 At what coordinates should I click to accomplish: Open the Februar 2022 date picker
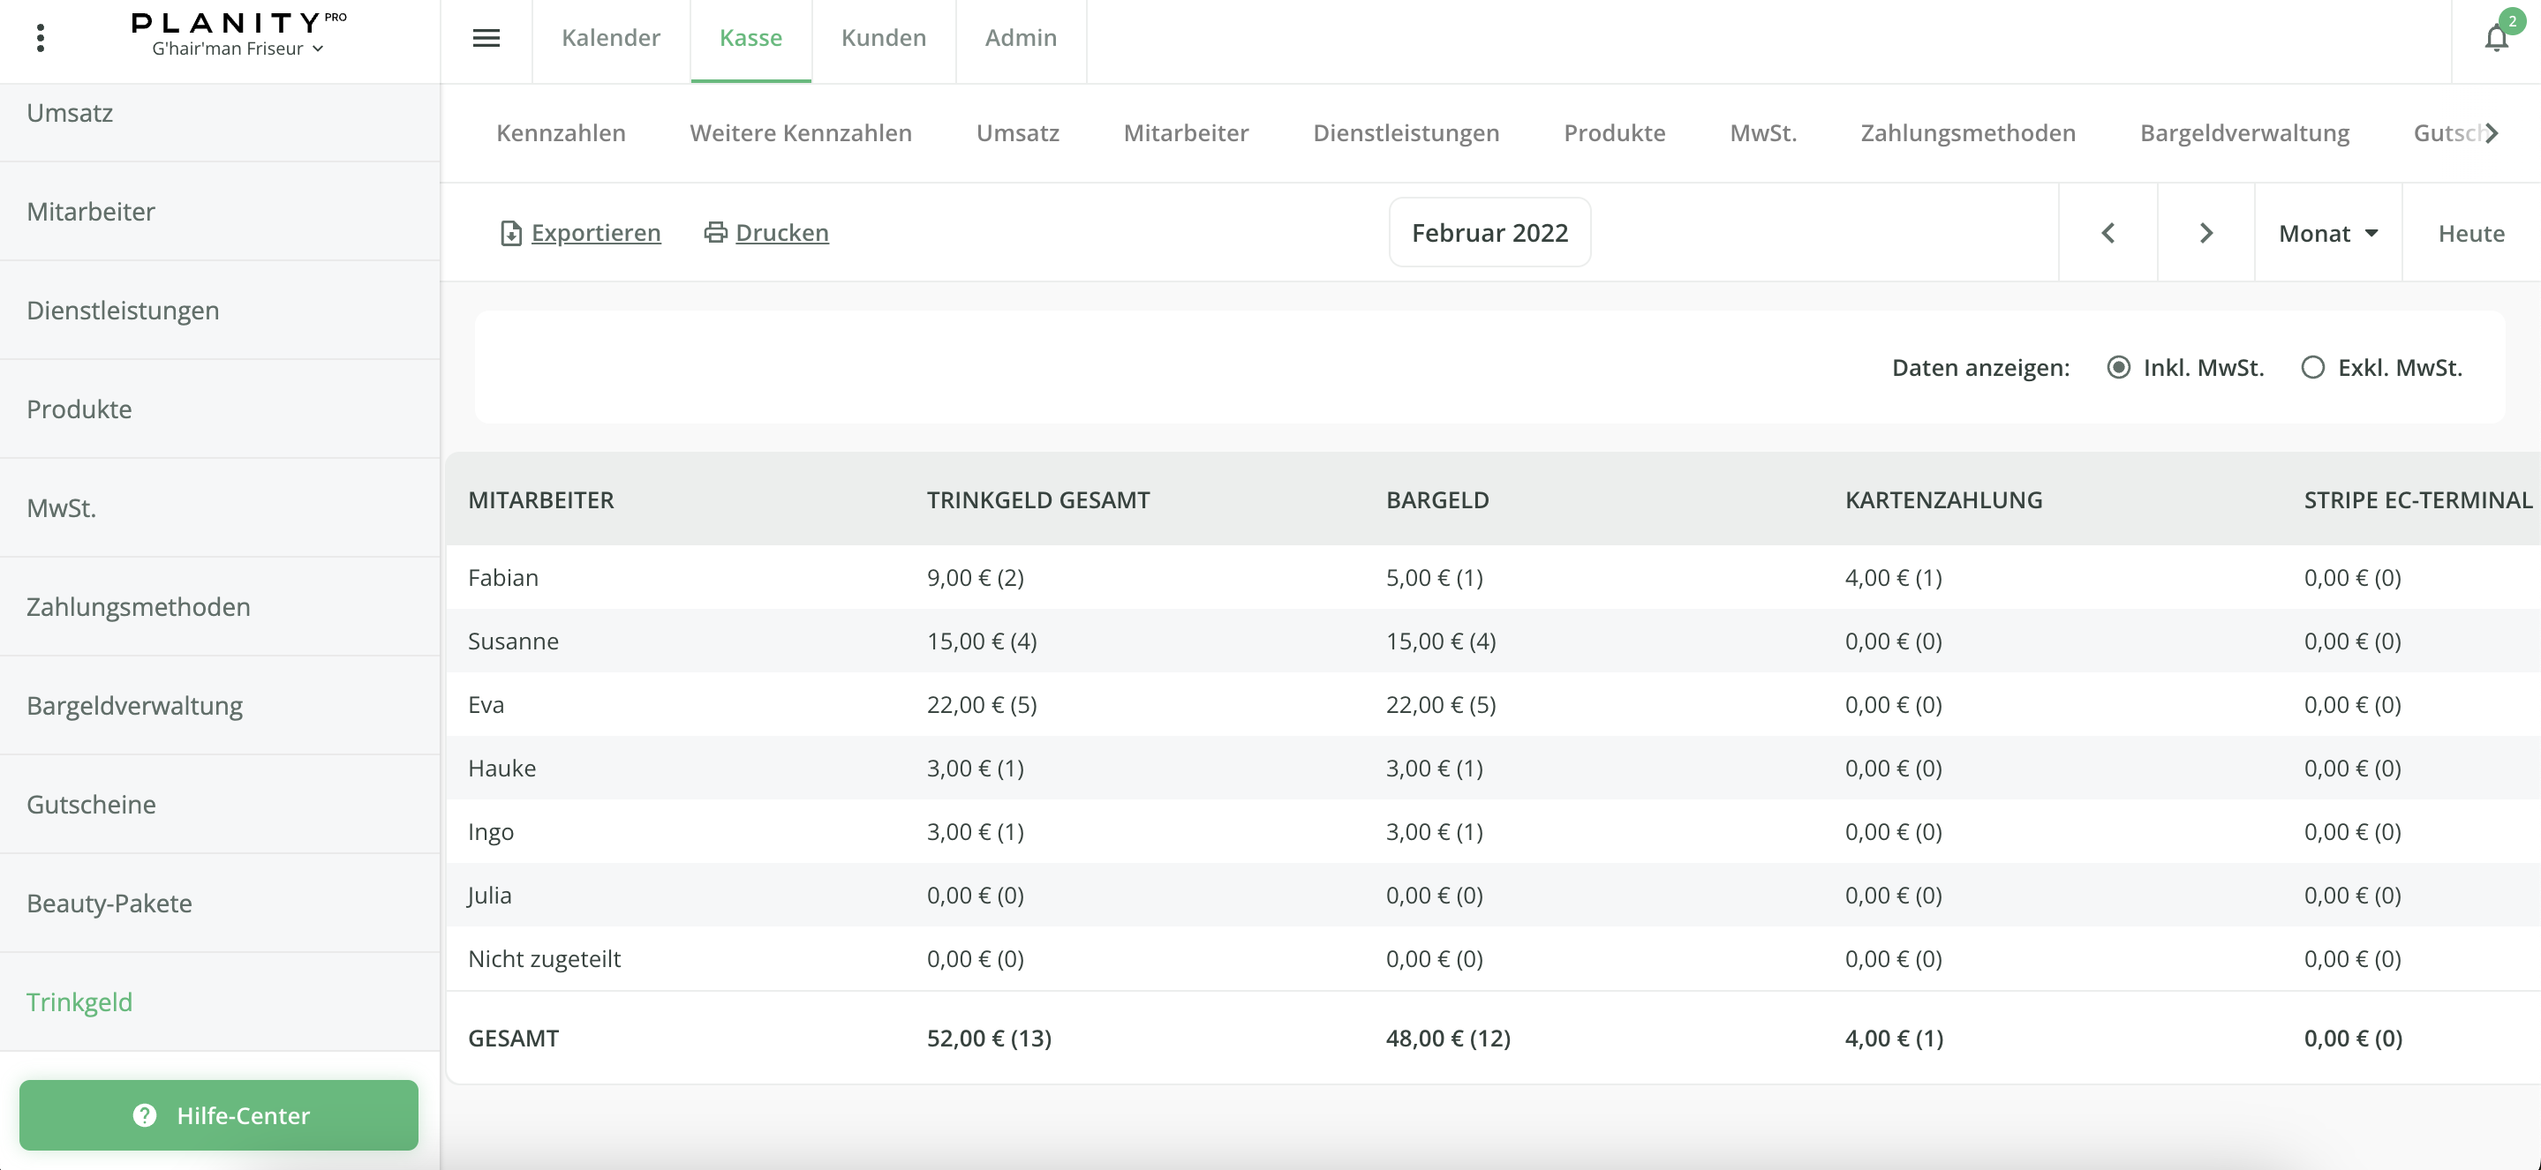coord(1489,233)
